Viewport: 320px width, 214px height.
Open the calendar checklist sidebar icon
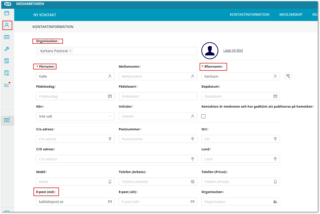pyautogui.click(x=7, y=37)
